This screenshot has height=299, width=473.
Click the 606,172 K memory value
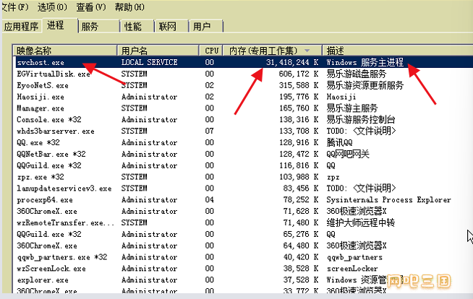coord(299,74)
